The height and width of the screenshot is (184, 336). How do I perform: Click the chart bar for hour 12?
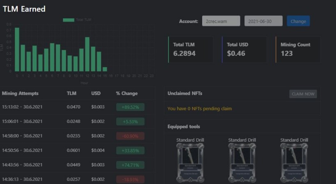87,54
